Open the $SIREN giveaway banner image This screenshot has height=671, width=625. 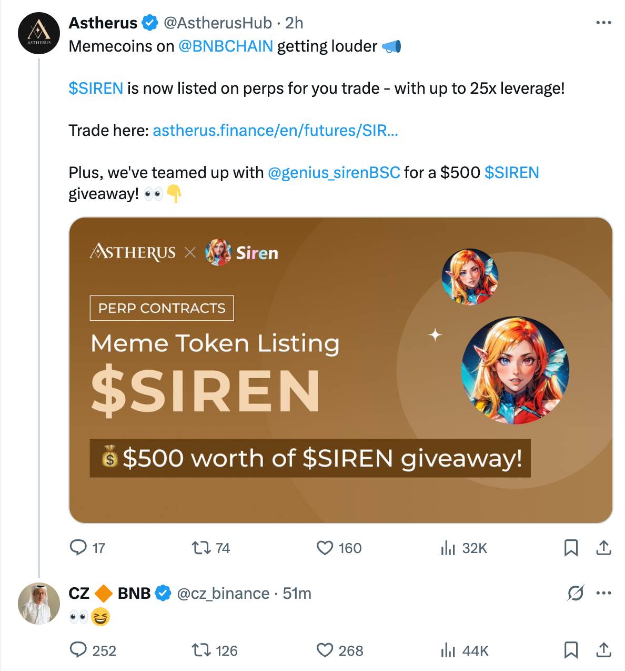(x=340, y=370)
